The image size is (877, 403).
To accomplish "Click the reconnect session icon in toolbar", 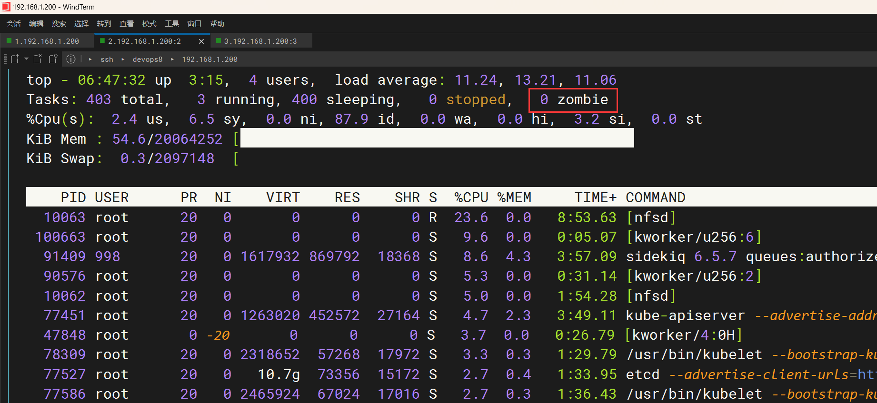I will point(53,59).
